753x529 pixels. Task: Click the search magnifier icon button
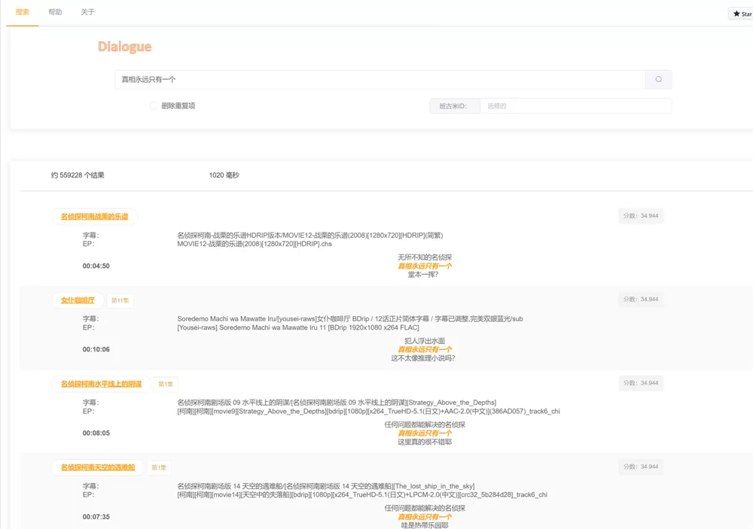tap(658, 80)
